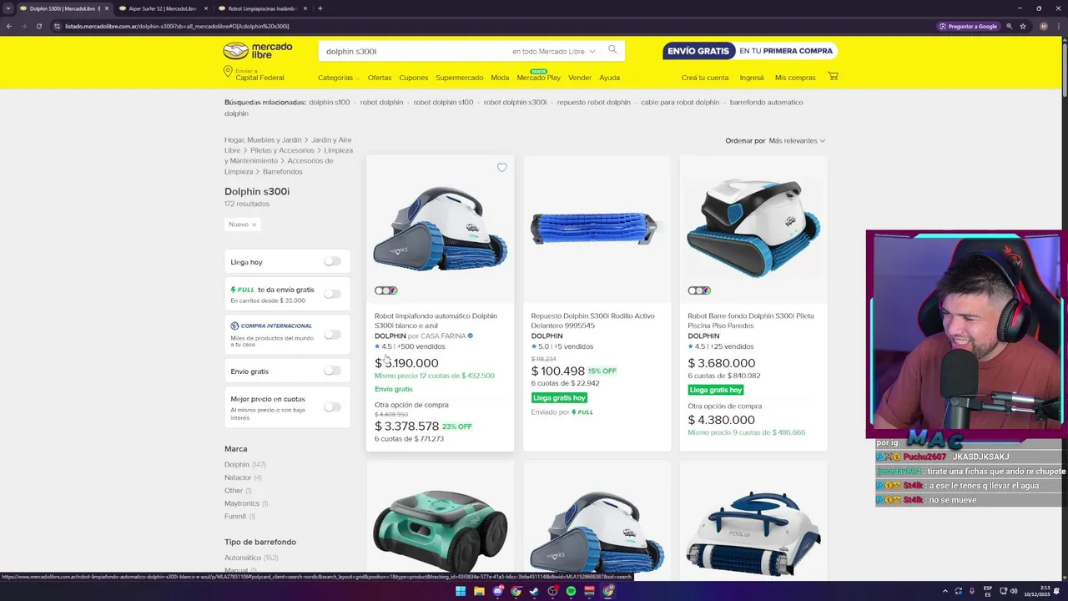Close the Aiper Surfer S2 tab
This screenshot has height=601, width=1068.
tap(205, 8)
